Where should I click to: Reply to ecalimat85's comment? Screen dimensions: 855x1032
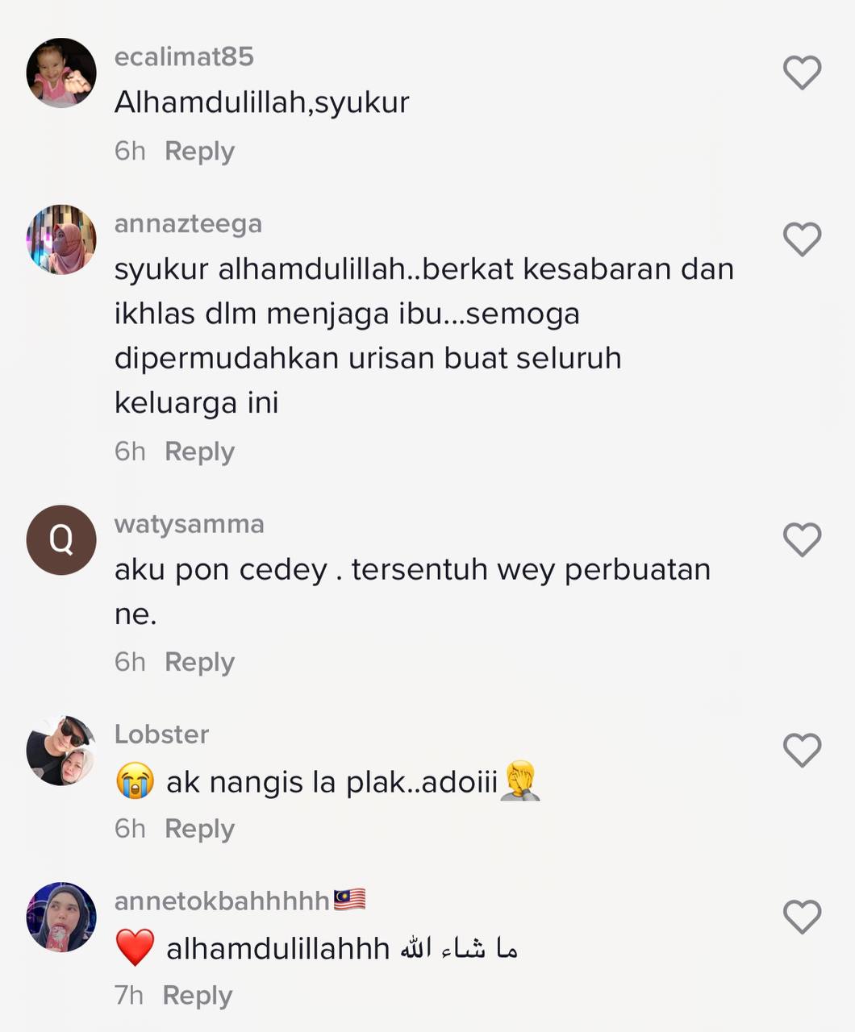point(199,152)
